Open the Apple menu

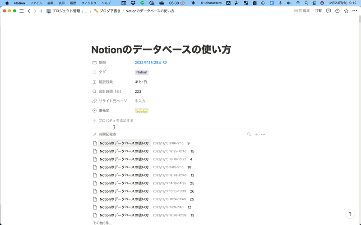(x=7, y=3)
